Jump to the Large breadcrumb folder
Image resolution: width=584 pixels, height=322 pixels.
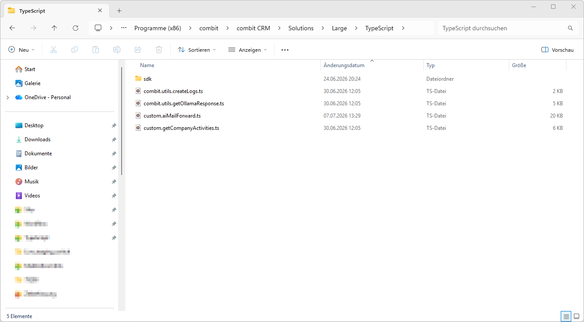click(x=339, y=28)
